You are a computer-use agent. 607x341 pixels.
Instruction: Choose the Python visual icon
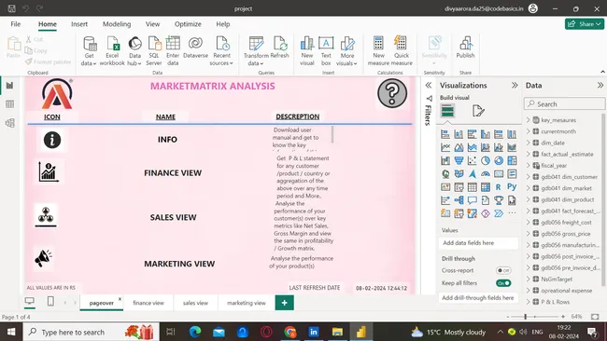(x=512, y=187)
